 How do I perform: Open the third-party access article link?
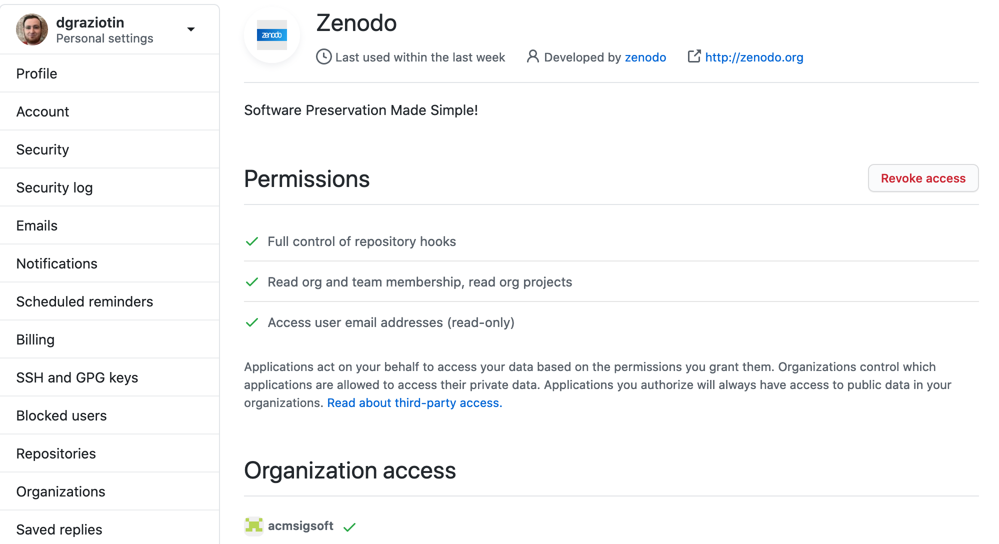[414, 402]
